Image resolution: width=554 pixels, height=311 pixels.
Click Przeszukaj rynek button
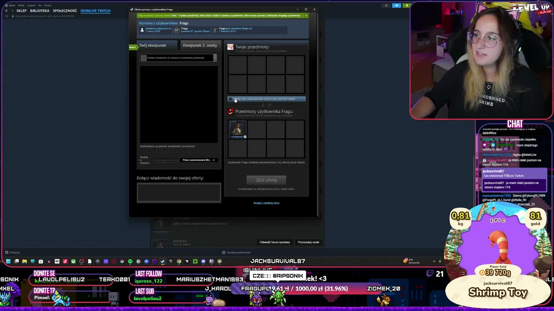coord(309,242)
